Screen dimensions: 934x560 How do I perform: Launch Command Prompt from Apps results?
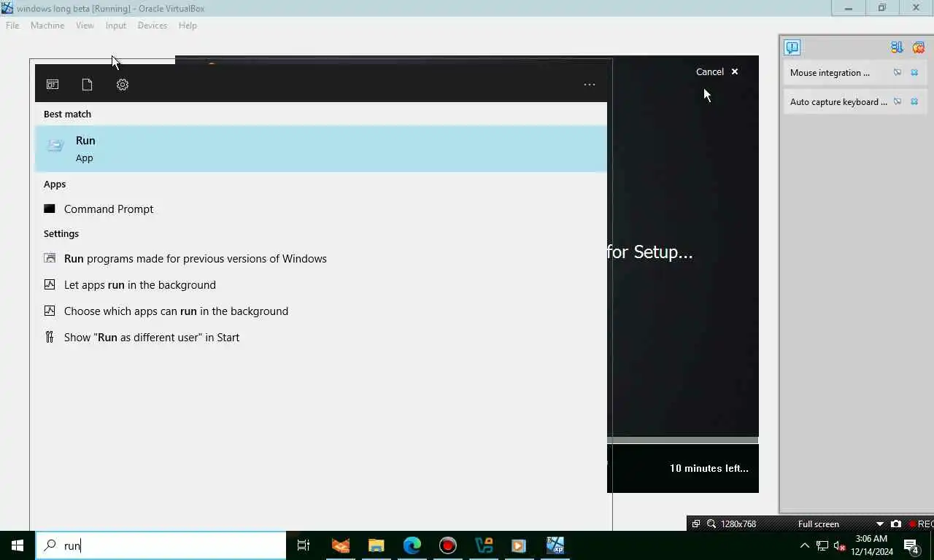pos(321,209)
